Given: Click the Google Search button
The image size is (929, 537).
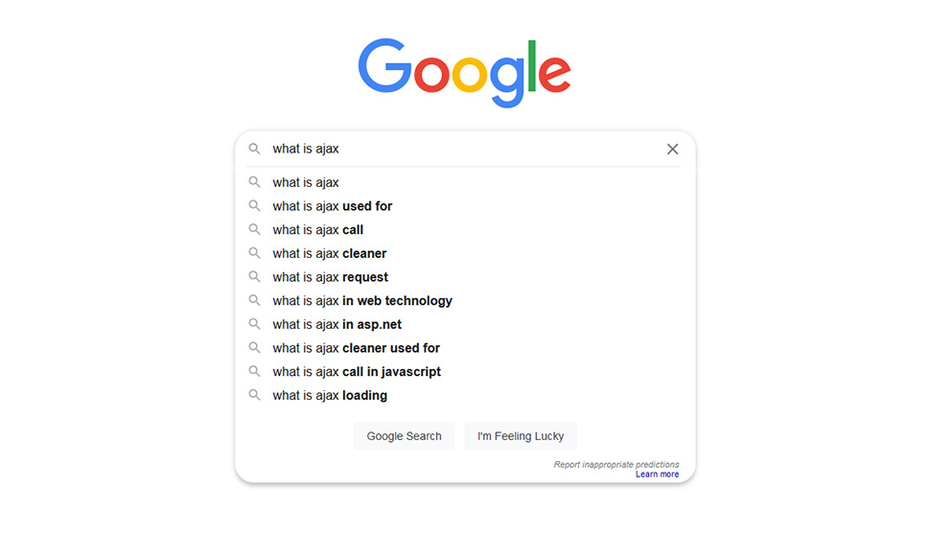Looking at the screenshot, I should click(404, 436).
